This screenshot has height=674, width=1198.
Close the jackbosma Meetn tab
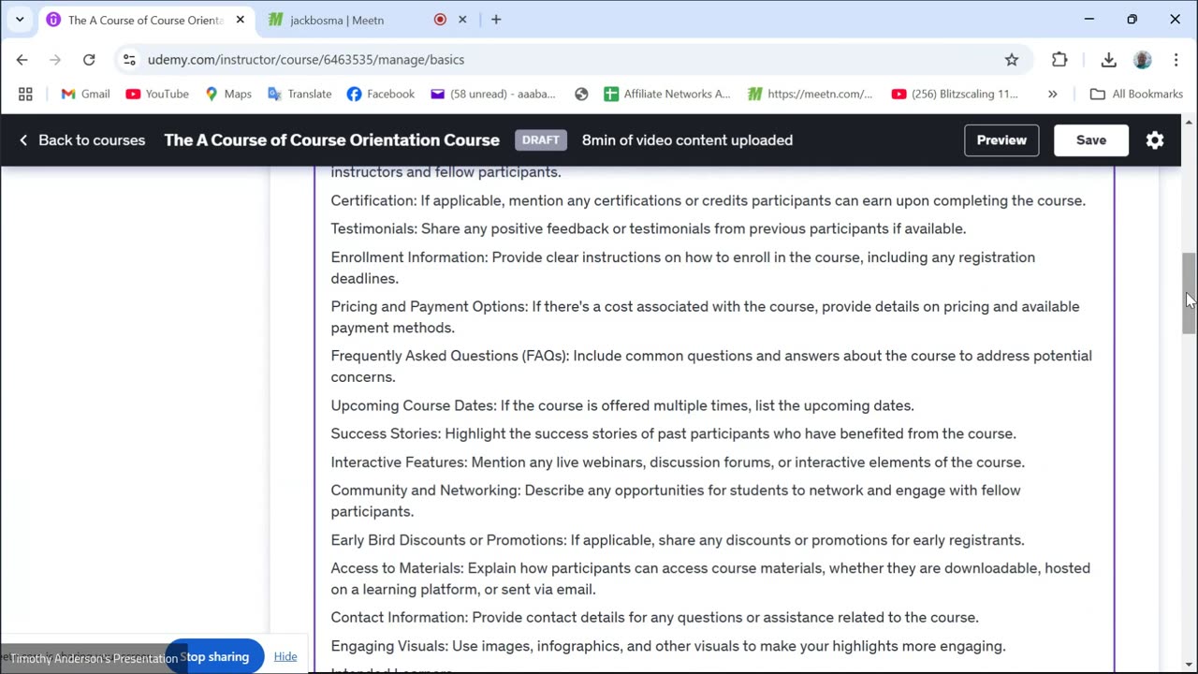coord(462,20)
